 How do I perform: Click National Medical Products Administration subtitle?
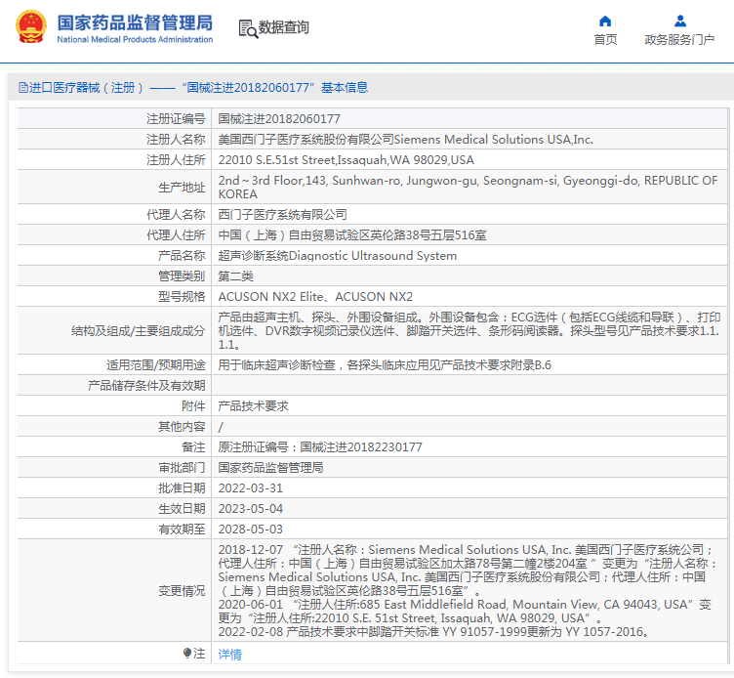pos(135,39)
